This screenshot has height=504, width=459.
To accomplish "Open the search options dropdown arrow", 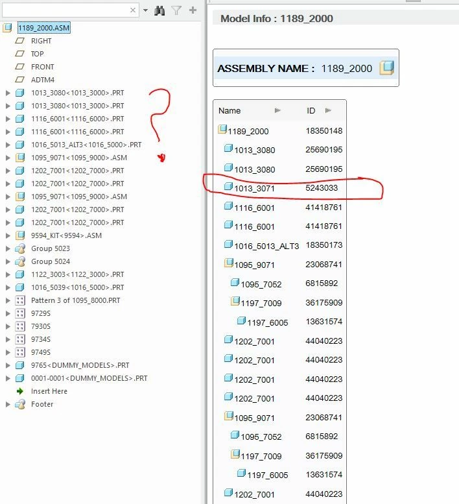I will [145, 10].
